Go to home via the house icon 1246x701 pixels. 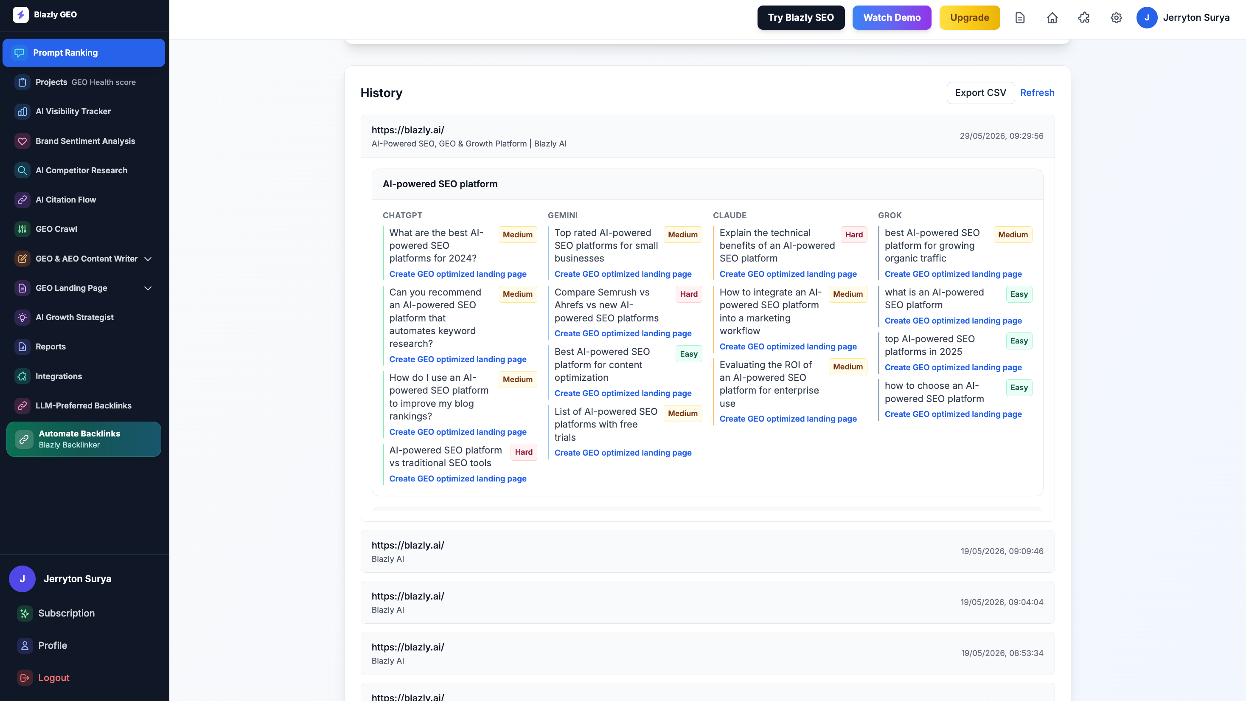tap(1052, 18)
